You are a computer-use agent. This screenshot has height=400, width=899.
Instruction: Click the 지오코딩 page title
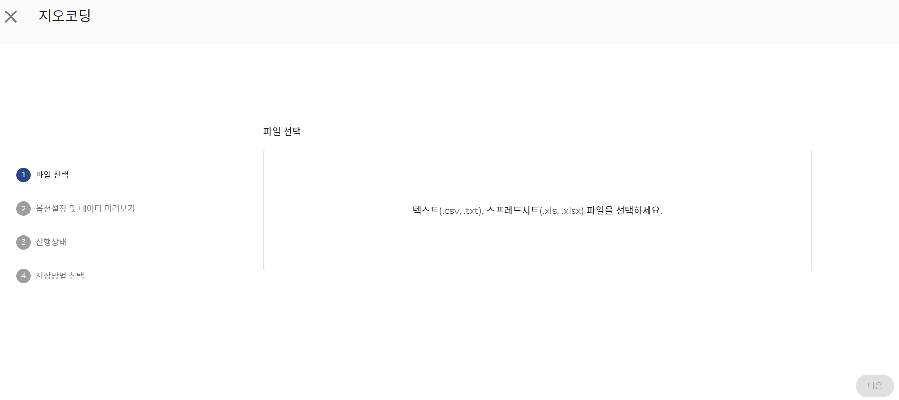tap(65, 16)
